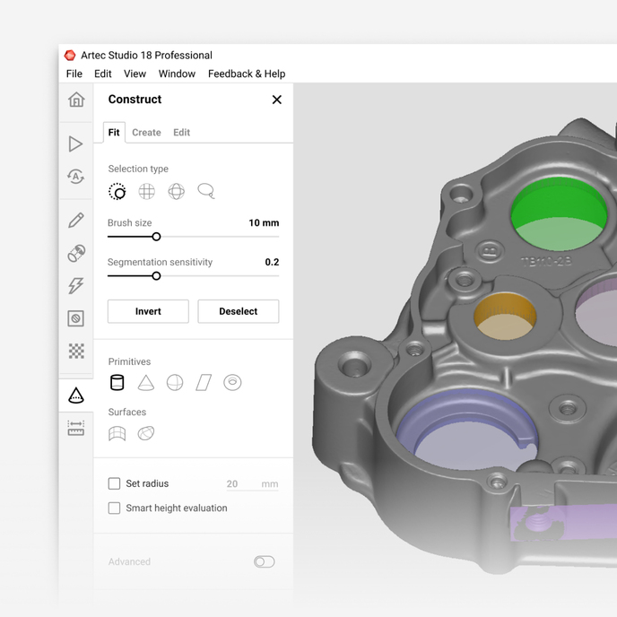Open the Measures ruler icon
The image size is (617, 617).
click(x=76, y=428)
